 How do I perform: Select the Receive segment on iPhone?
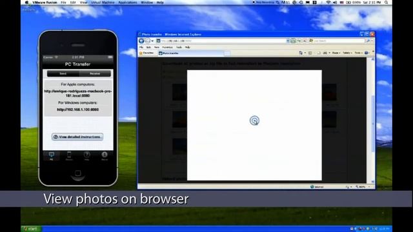(x=95, y=73)
